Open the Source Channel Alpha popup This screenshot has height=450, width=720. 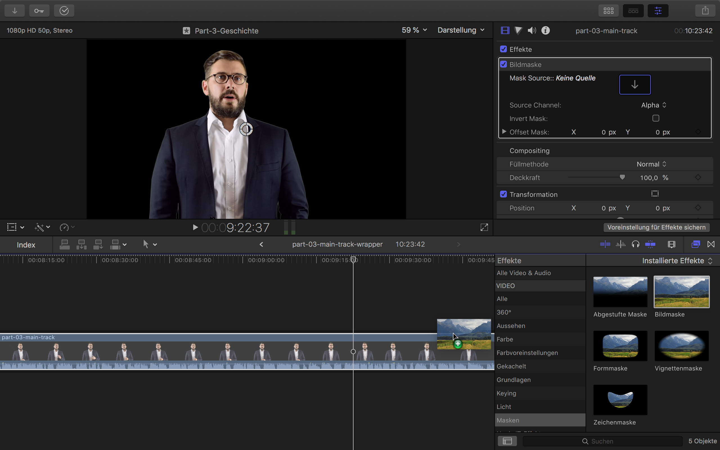[x=654, y=105]
